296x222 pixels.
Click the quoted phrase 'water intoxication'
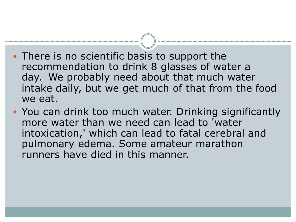[x=132, y=128]
